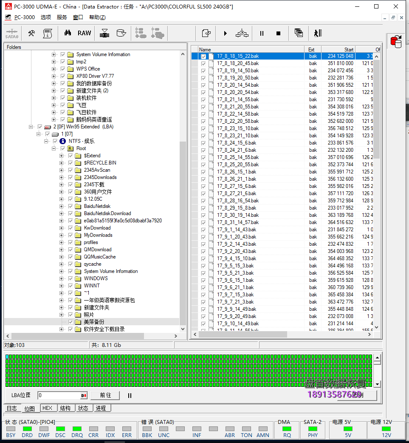This screenshot has height=443, width=409.
Task: Expand the 软件安全下载目录 folder node
Action: click(61, 329)
